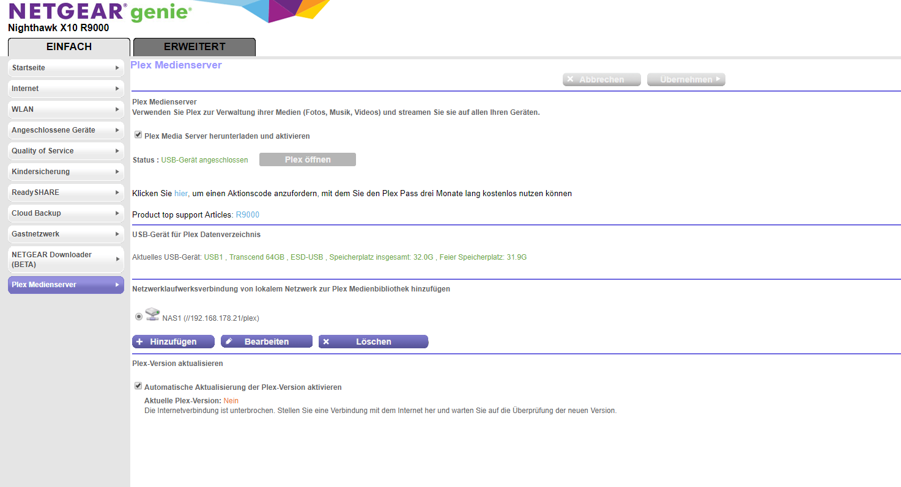Viewport: 901px width, 487px height.
Task: Click the pencil icon on Bearbeiten
Action: pos(229,342)
